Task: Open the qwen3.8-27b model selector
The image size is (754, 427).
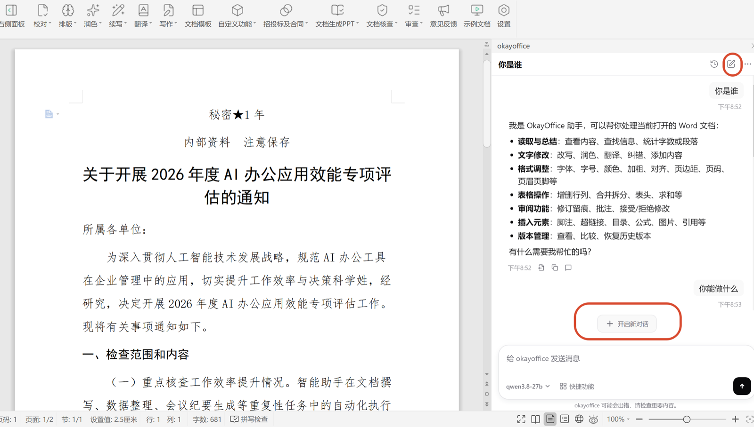Action: coord(528,386)
